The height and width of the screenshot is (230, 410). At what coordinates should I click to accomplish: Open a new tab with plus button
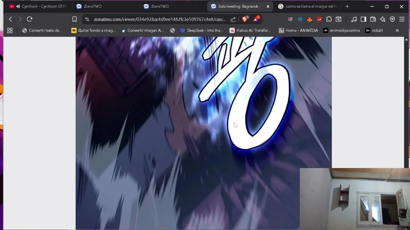coord(347,6)
